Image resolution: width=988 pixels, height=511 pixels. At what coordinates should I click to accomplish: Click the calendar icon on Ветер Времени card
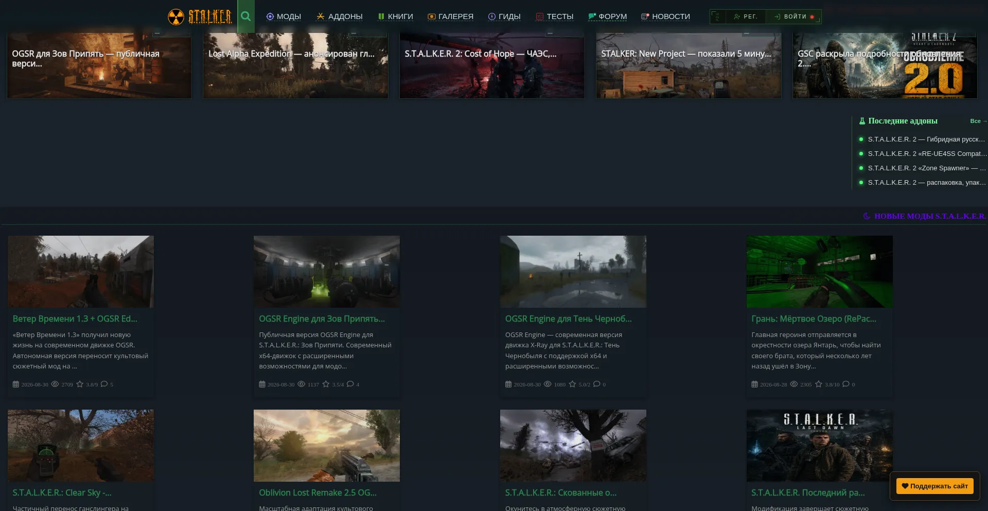pos(16,384)
